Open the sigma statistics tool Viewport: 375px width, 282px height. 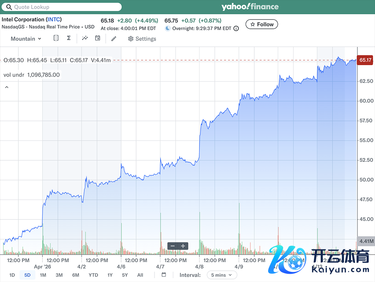(x=69, y=38)
